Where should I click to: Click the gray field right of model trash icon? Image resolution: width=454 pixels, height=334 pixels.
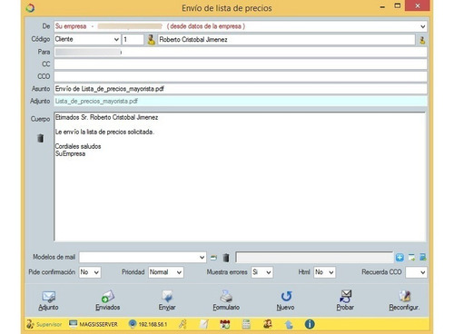(x=314, y=258)
